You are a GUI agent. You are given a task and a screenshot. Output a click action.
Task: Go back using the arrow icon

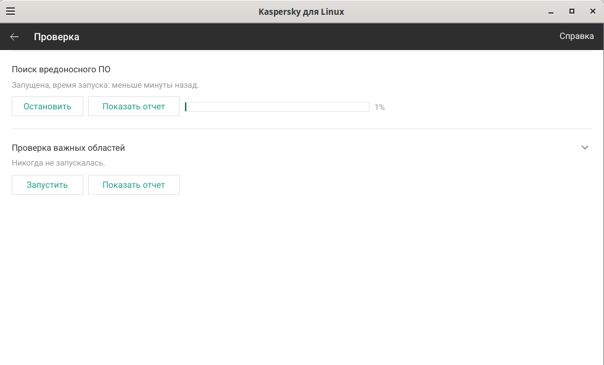[14, 36]
